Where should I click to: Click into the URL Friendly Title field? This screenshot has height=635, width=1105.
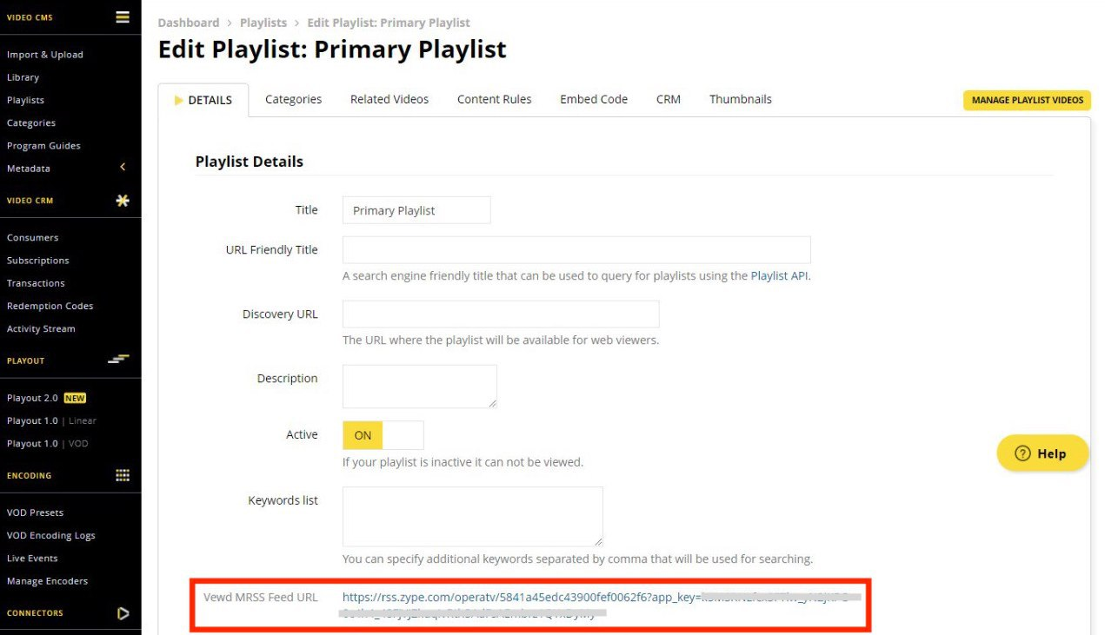pyautogui.click(x=576, y=249)
